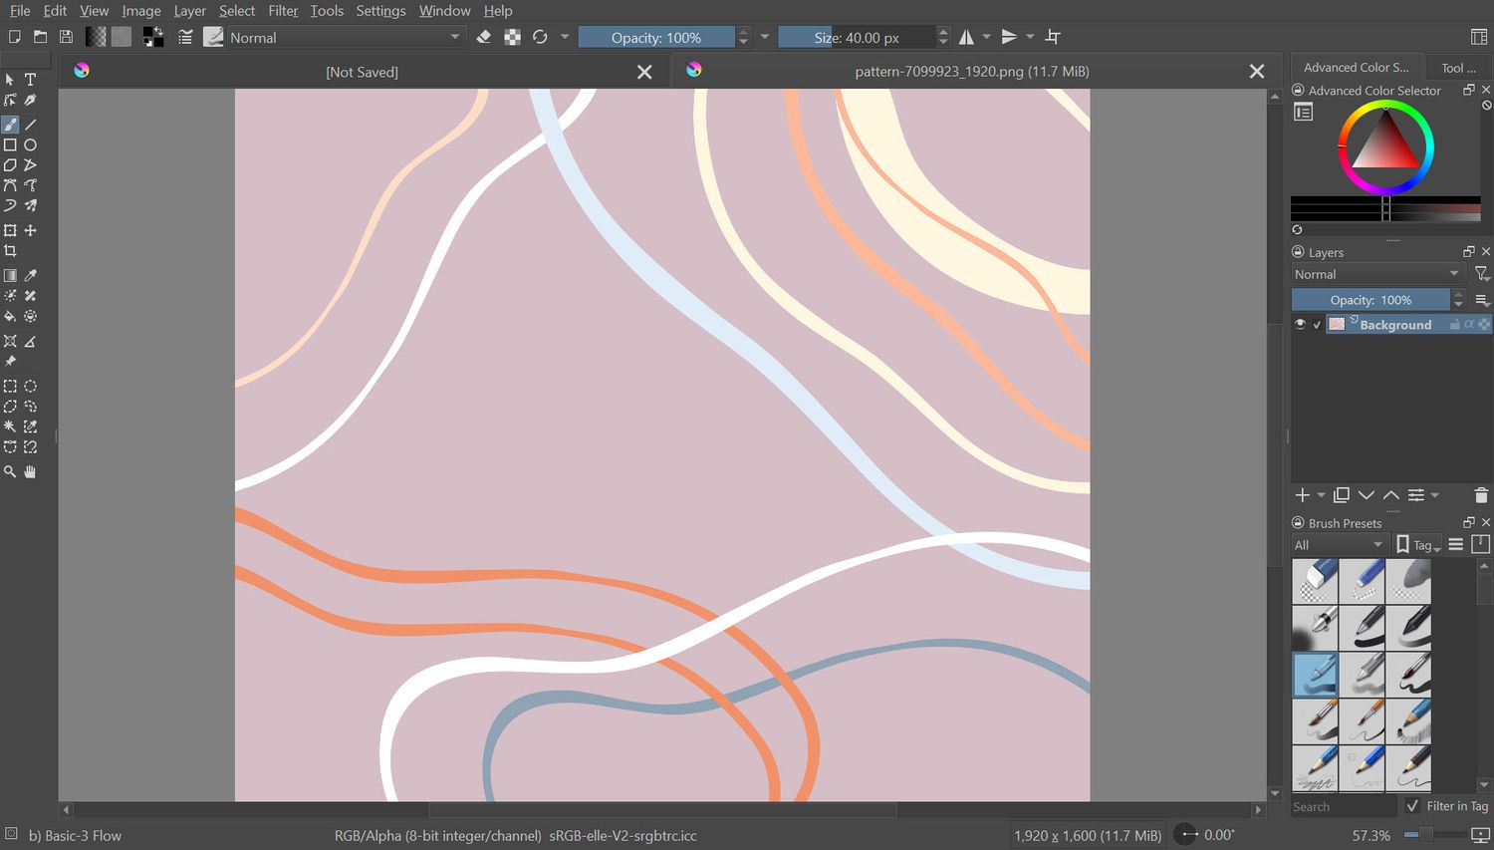This screenshot has height=850, width=1494.
Task: Select the Crop tool
Action: (x=10, y=251)
